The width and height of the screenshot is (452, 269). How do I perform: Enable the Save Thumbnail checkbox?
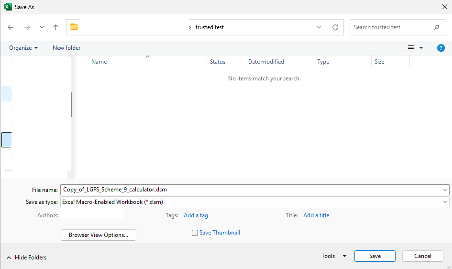195,233
